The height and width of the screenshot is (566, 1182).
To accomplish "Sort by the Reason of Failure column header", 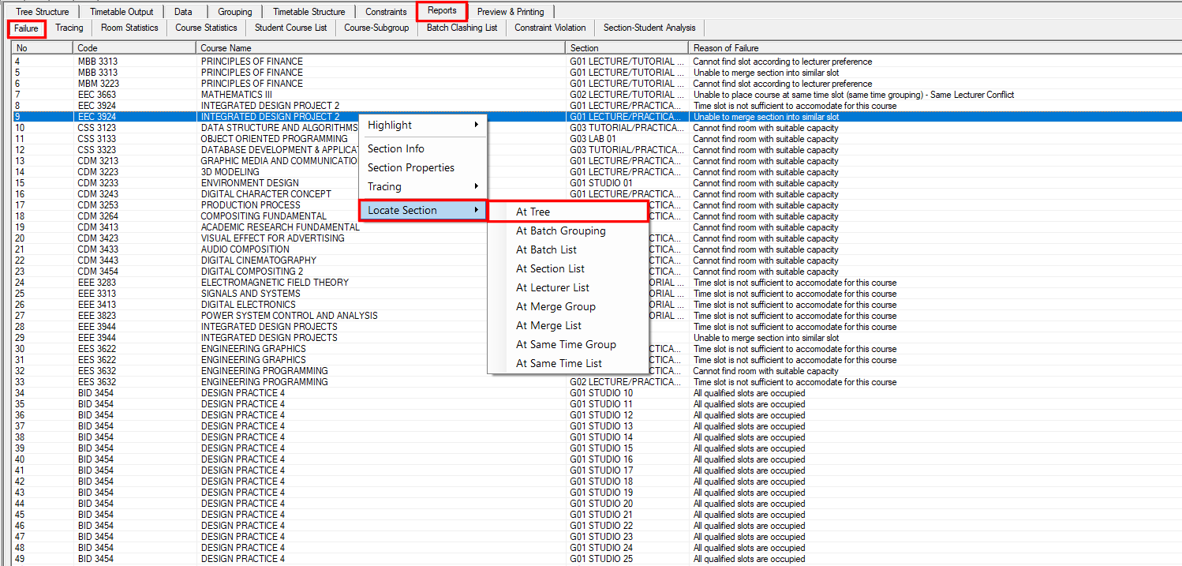I will point(935,48).
